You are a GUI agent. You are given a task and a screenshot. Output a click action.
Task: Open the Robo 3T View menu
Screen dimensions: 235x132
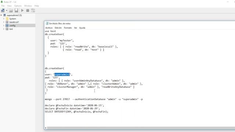click(x=9, y=6)
